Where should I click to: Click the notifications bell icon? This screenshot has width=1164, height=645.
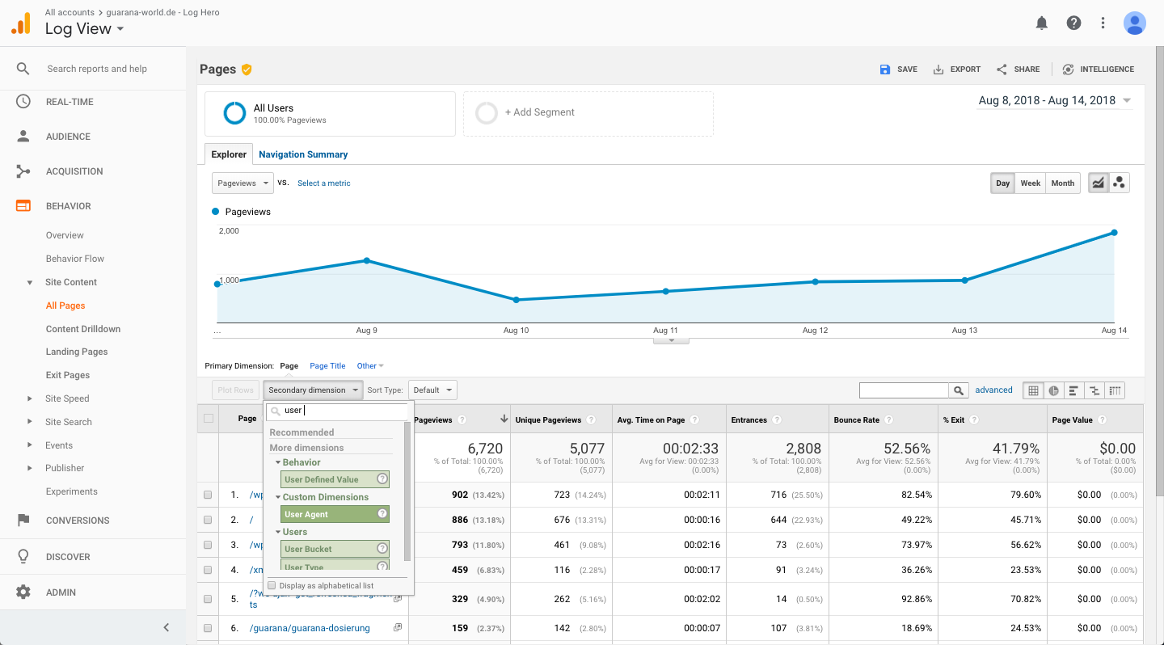(x=1042, y=23)
